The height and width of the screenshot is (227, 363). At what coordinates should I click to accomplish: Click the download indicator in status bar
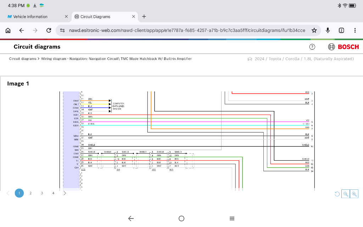(x=35, y=6)
